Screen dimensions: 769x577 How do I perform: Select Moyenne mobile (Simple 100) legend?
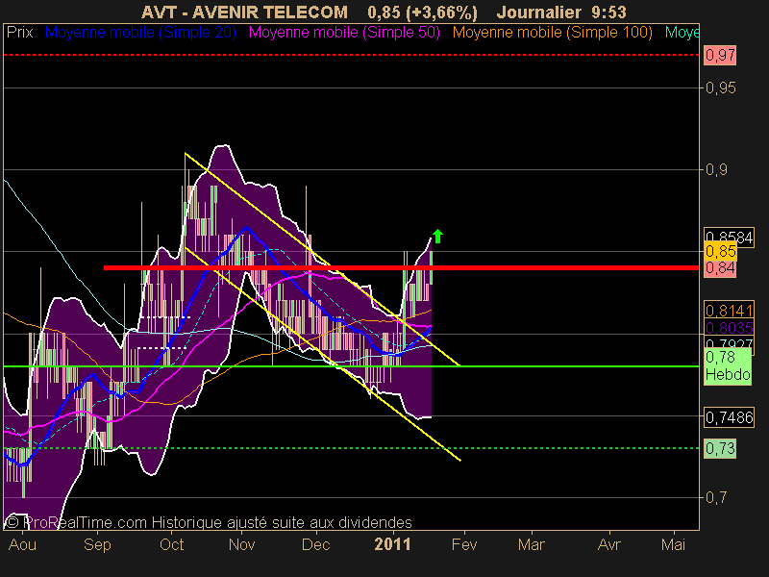553,33
